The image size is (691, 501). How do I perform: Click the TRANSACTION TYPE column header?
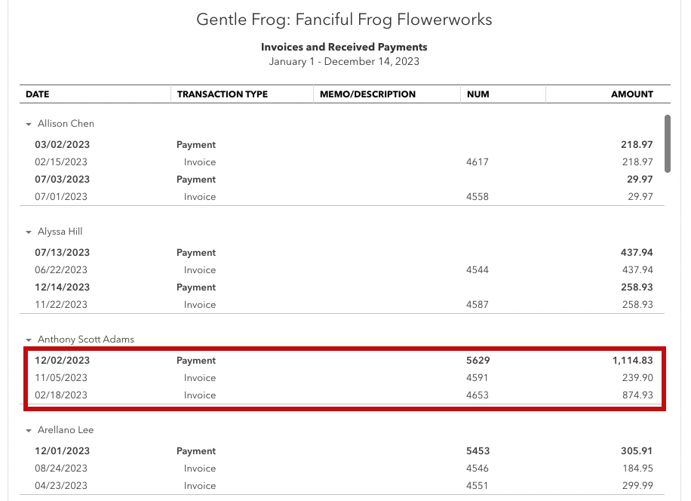point(222,94)
